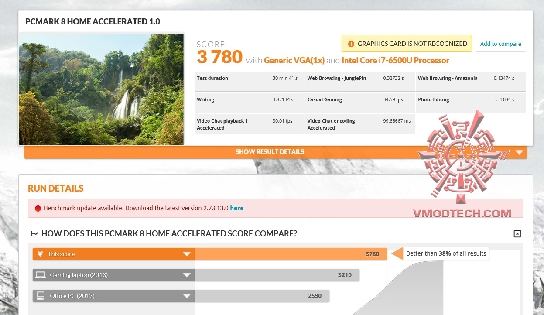The height and width of the screenshot is (315, 544).
Task: Click the 3780 orange score bar
Action: point(291,254)
